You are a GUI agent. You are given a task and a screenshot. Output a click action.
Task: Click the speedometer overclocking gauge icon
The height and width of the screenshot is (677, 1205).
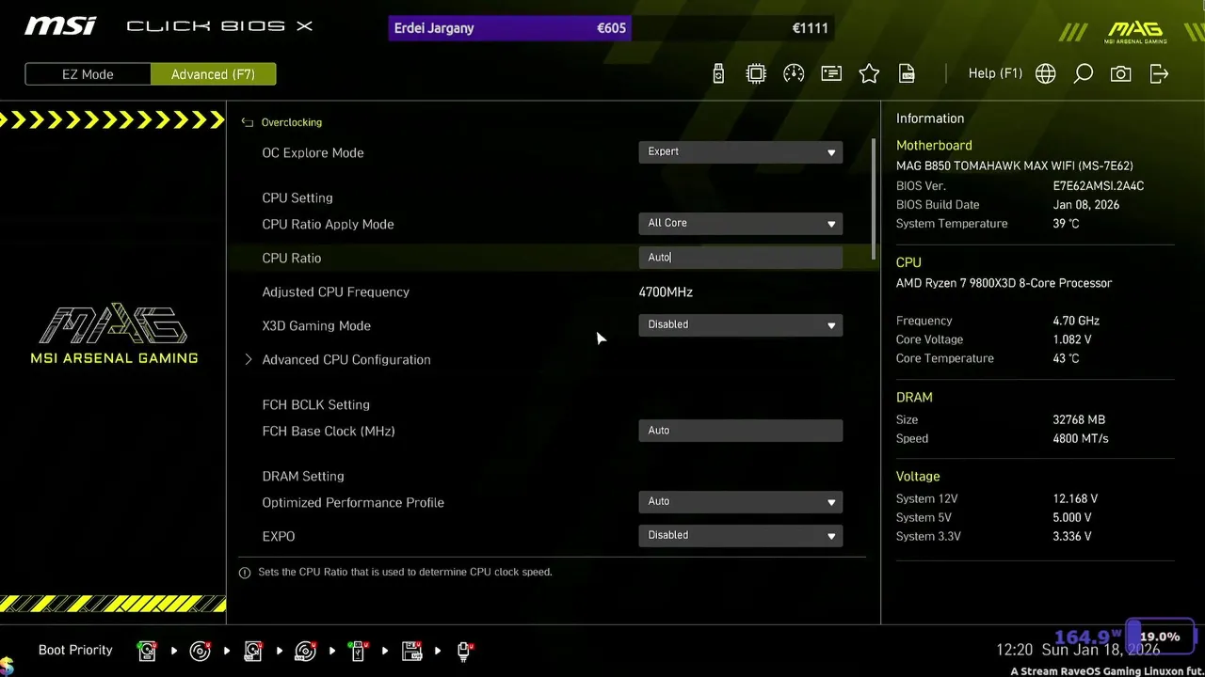click(794, 73)
